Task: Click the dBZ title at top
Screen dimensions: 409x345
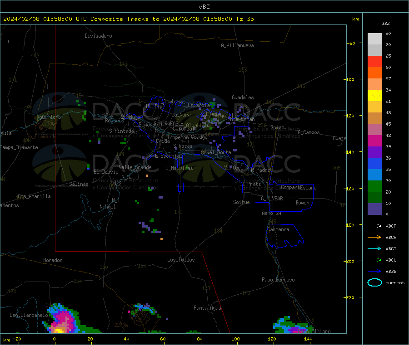Action: [x=204, y=7]
